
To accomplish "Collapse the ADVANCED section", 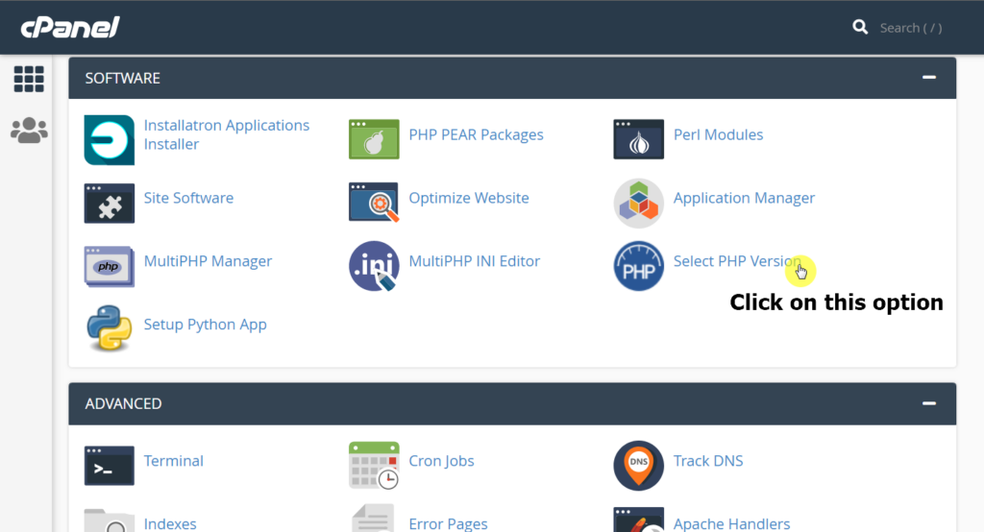I will [x=929, y=403].
